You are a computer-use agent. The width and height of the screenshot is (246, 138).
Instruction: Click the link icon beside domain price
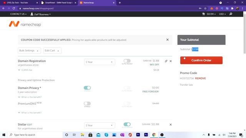(166, 61)
